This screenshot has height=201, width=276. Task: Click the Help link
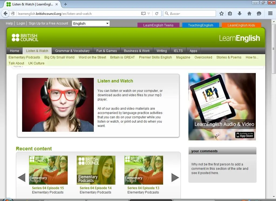coord(9,23)
